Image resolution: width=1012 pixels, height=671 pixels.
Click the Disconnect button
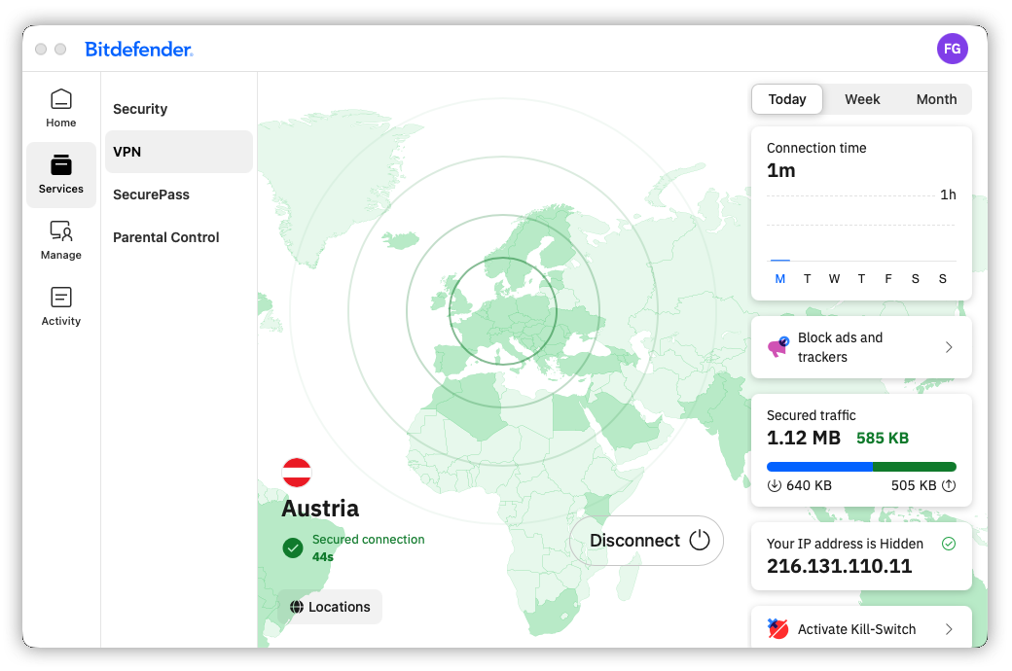pos(646,541)
